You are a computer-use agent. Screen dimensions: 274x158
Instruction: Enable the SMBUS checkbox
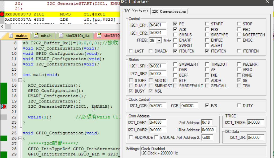pyautogui.click(x=175, y=35)
